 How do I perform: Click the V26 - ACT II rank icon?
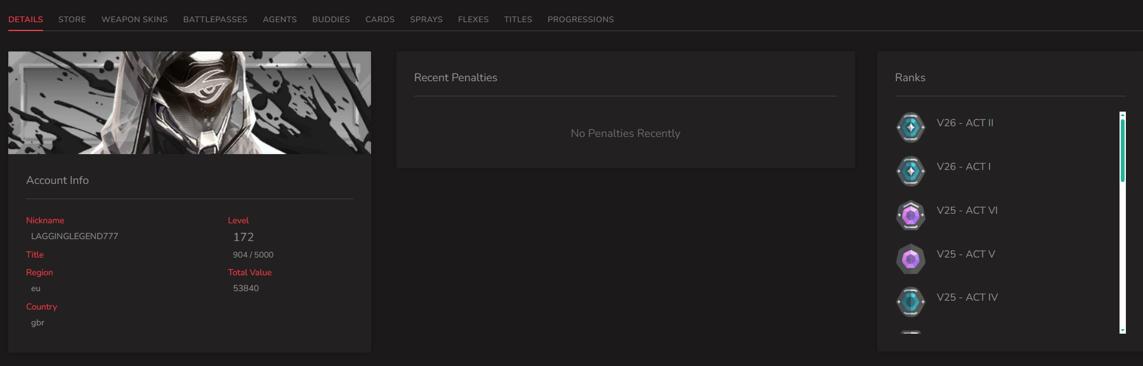coord(911,127)
